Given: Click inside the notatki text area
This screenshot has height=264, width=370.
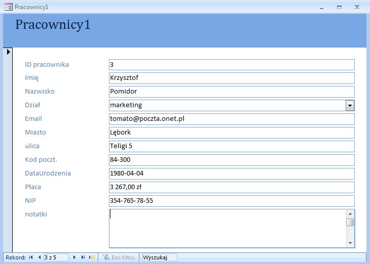Looking at the screenshot, I should click(228, 229).
